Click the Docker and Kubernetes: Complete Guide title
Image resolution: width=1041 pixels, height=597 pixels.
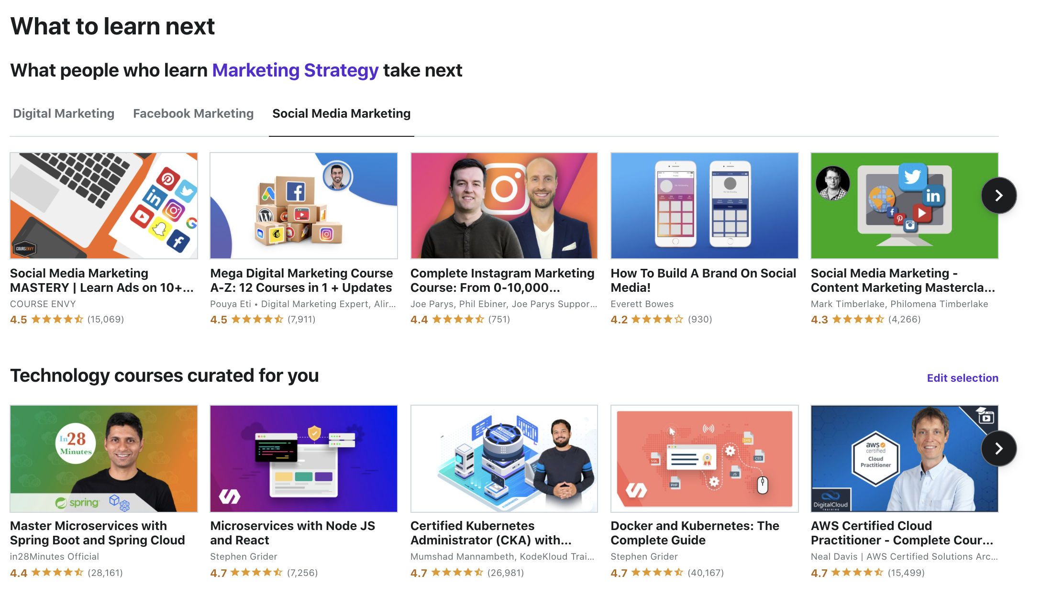(695, 533)
